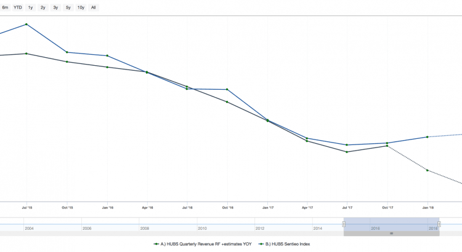
Task: Click navigator scrollbar grip below 2016
Action: 391,234
